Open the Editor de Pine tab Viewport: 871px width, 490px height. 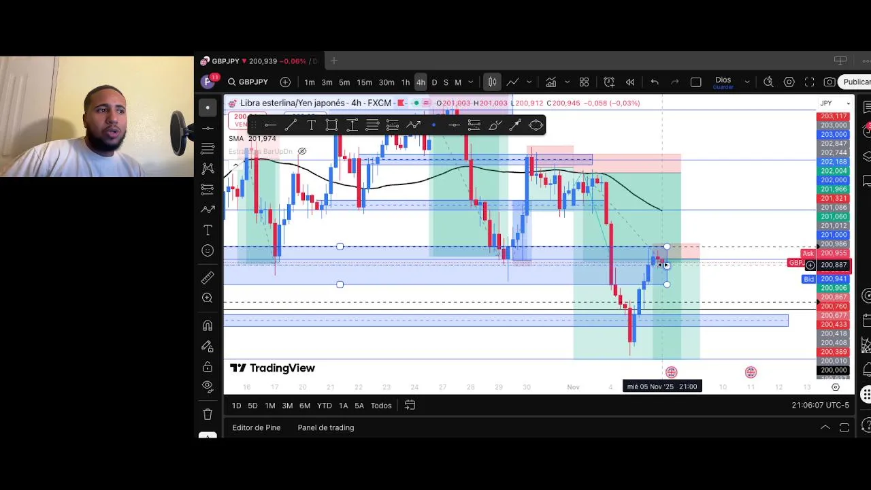257,427
